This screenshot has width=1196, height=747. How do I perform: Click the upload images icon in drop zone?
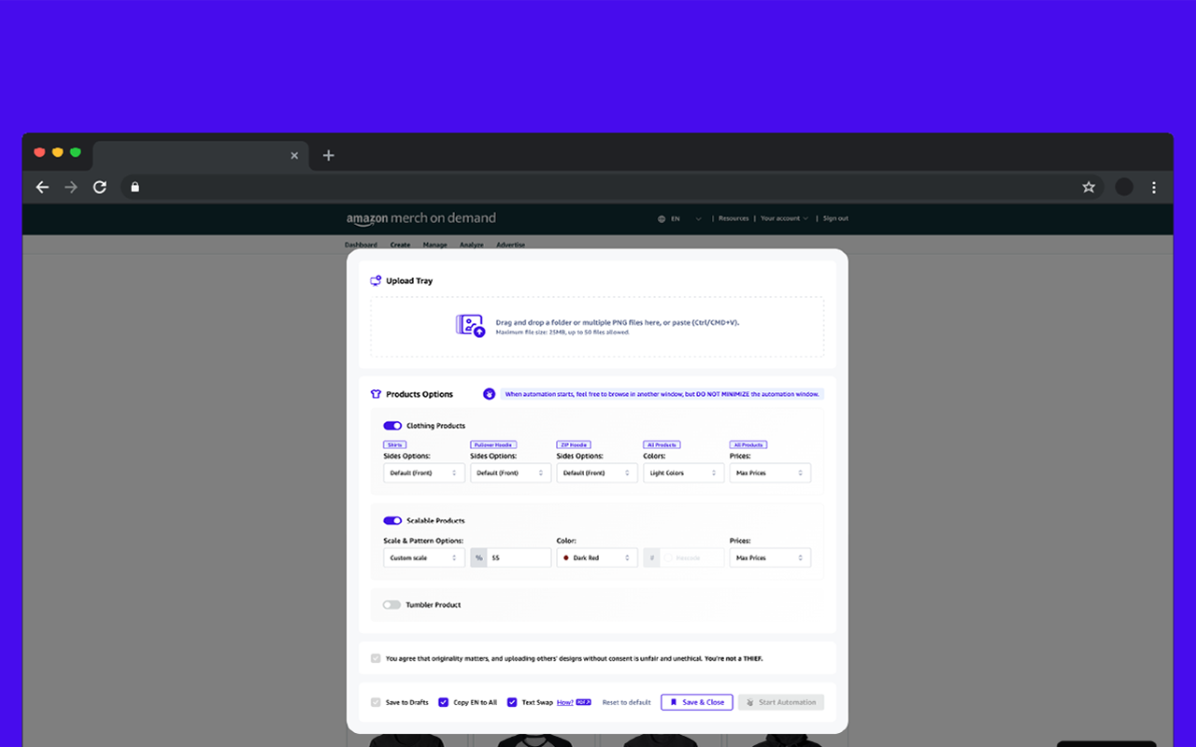click(470, 326)
